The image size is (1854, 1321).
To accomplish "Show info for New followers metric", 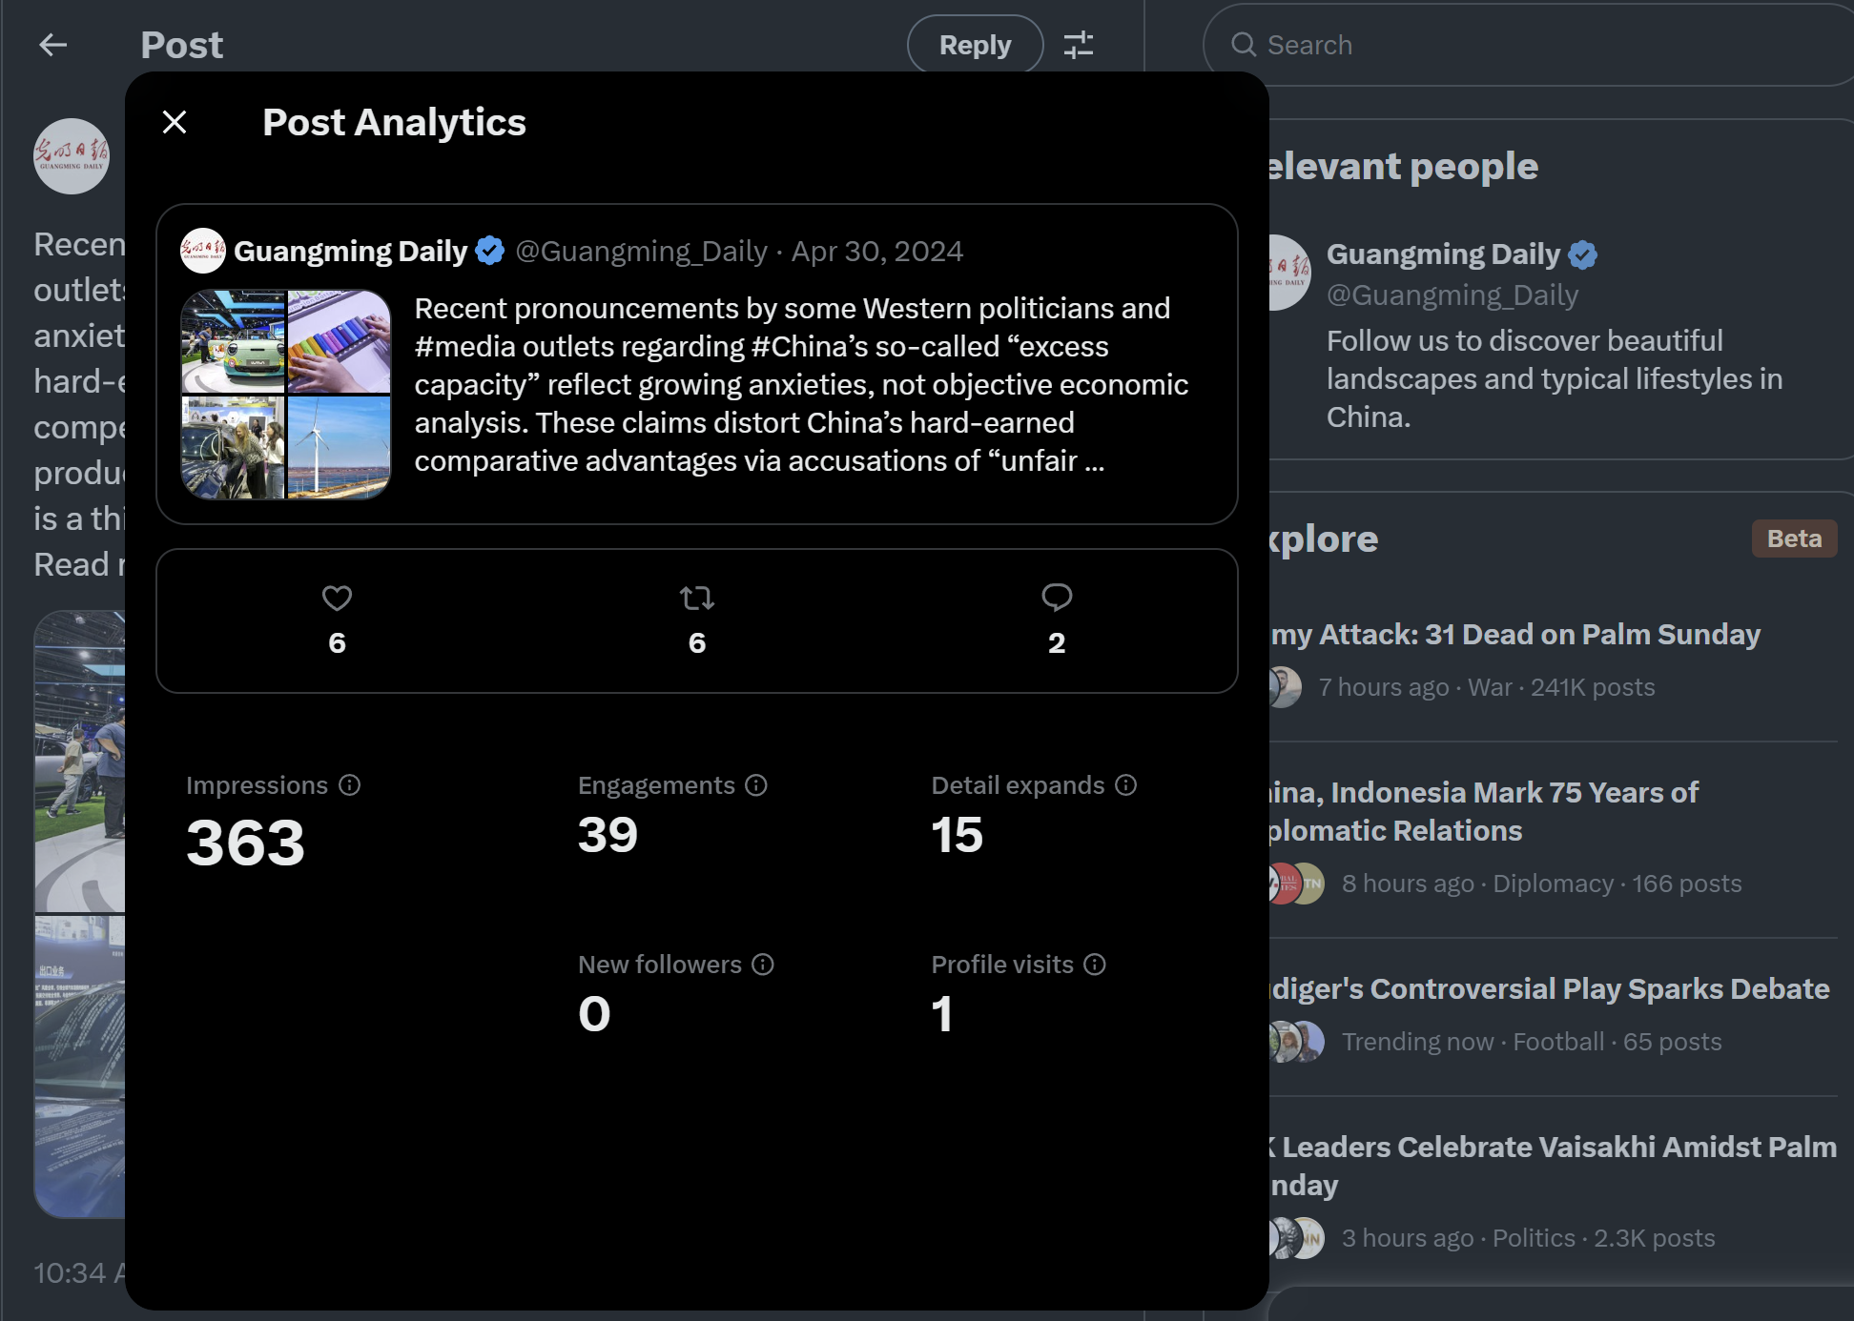I will pos(763,965).
